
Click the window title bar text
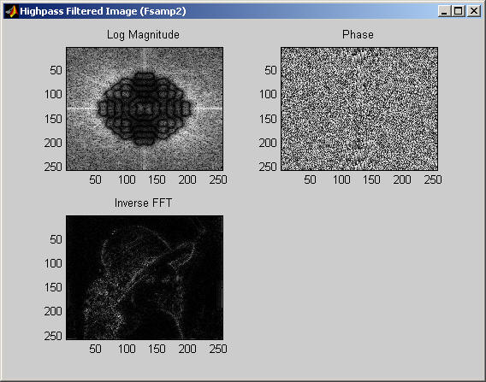tap(103, 11)
